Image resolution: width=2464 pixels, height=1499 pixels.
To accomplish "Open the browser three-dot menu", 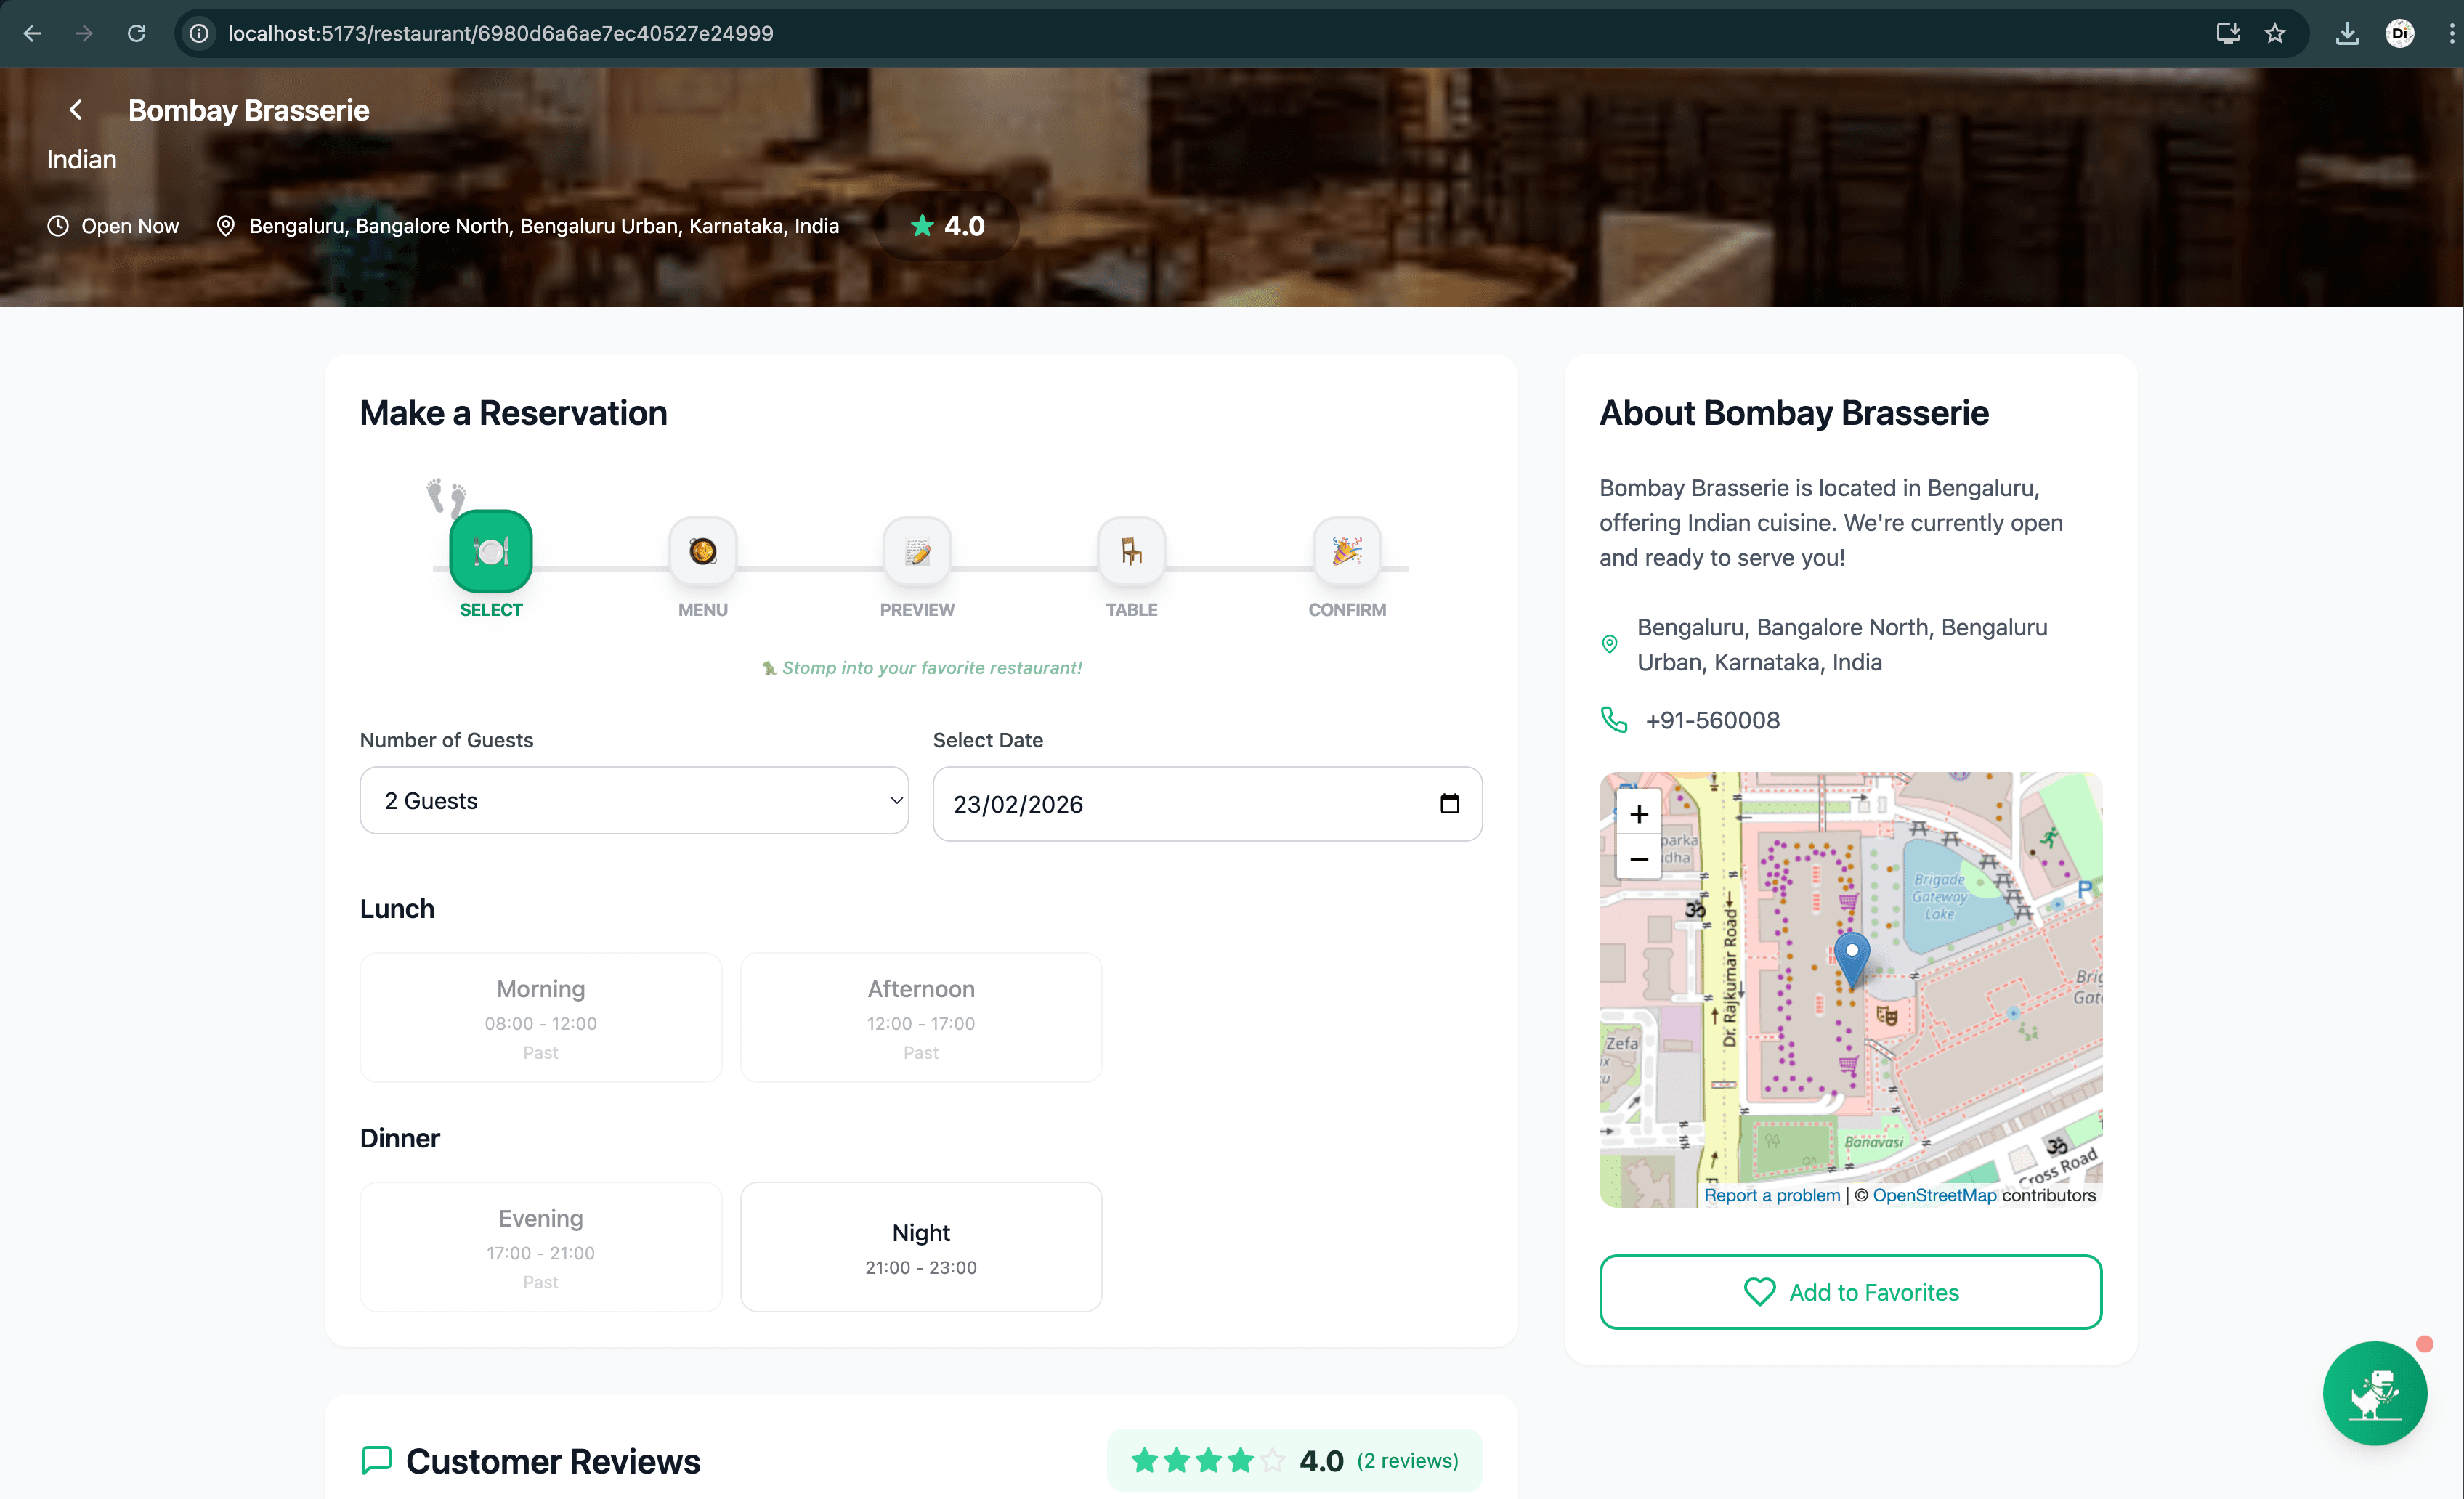I will point(2450,33).
